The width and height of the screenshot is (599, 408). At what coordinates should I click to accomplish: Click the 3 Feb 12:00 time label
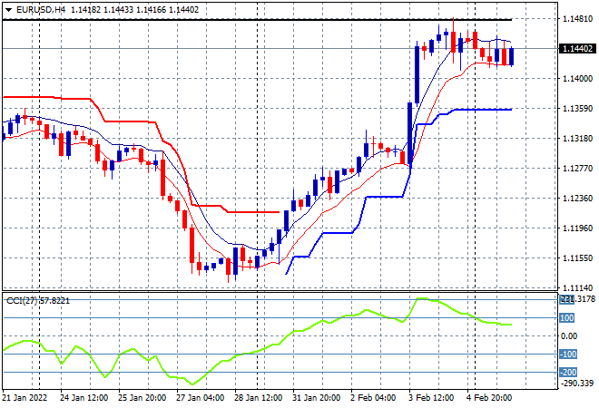(x=431, y=398)
